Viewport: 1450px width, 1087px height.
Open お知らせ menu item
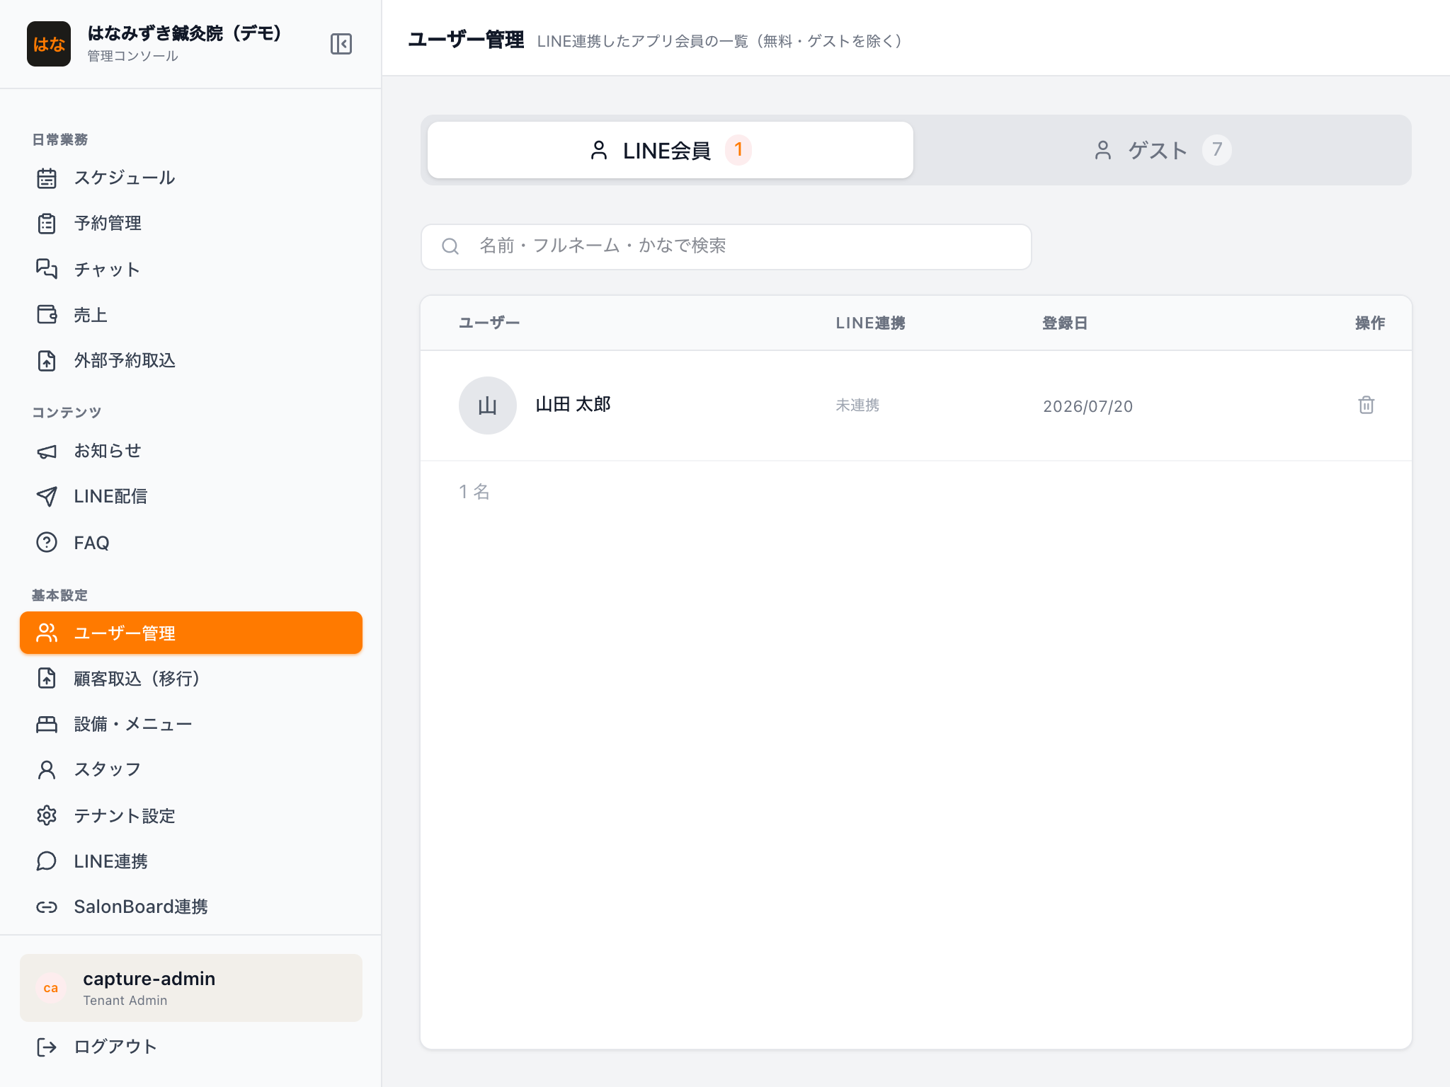(191, 452)
